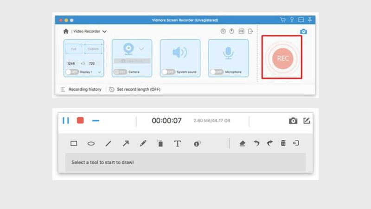
Task: Delete all annotations with trash icon
Action: (x=283, y=144)
